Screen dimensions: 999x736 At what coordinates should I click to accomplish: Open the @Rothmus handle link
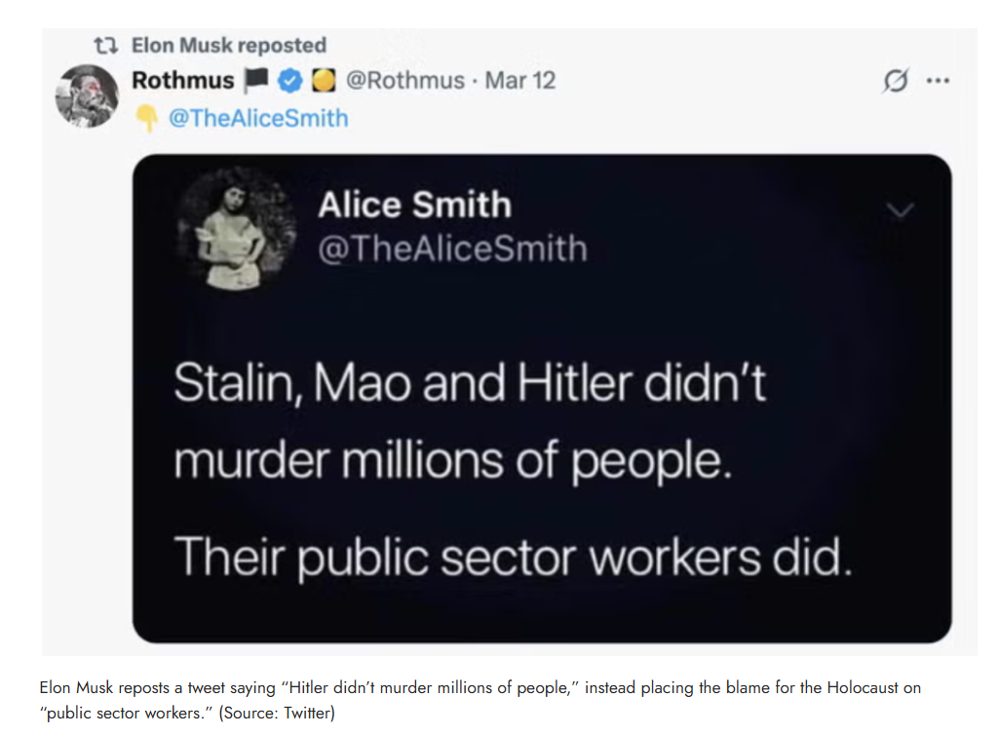click(x=405, y=80)
